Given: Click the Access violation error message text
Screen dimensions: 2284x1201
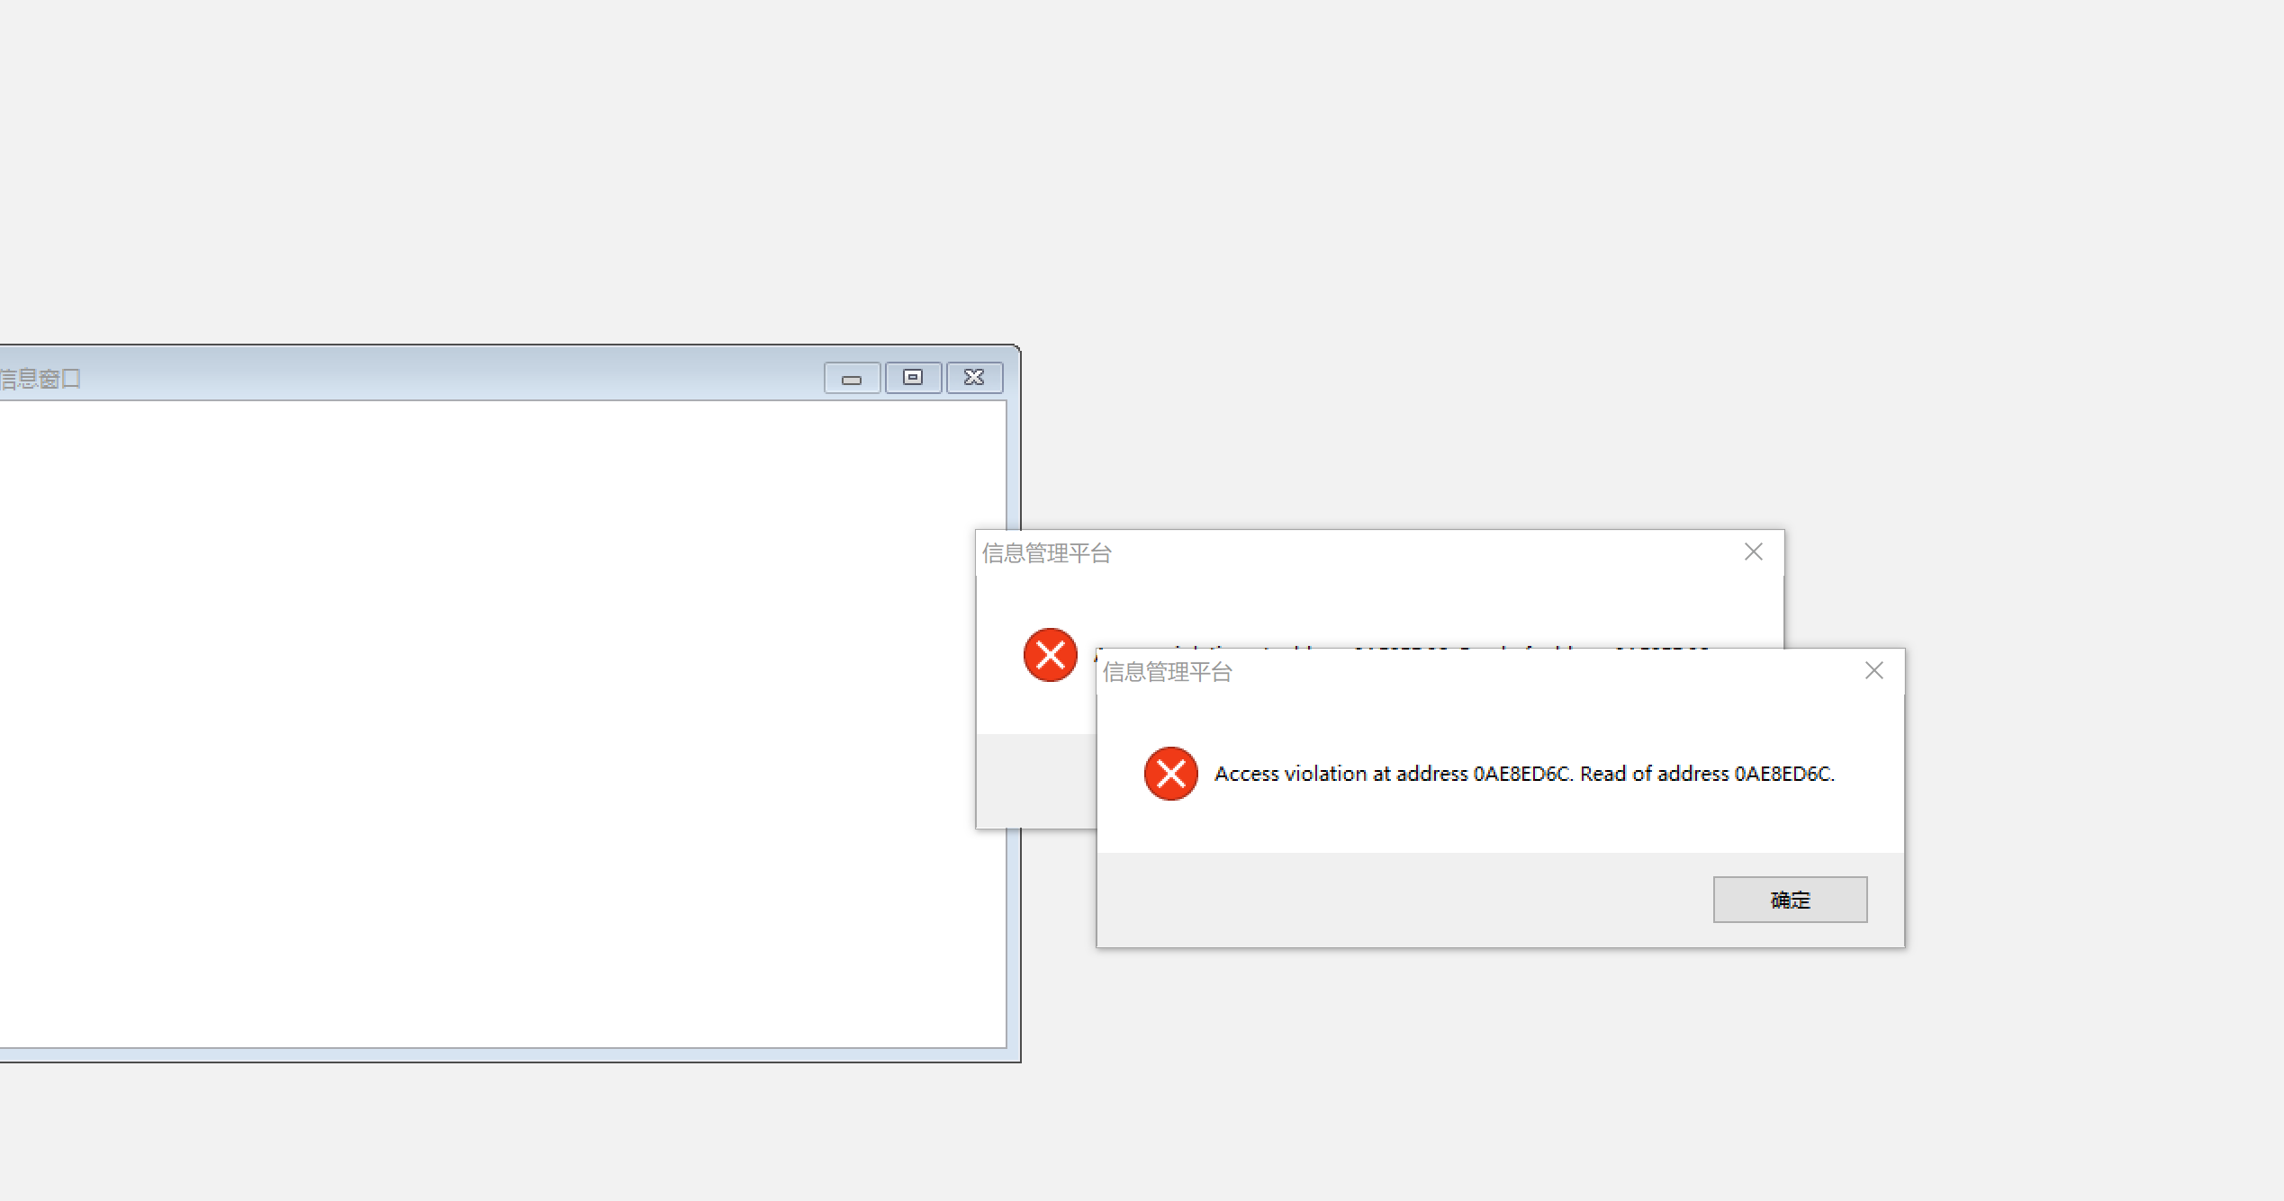Looking at the screenshot, I should tap(1523, 775).
